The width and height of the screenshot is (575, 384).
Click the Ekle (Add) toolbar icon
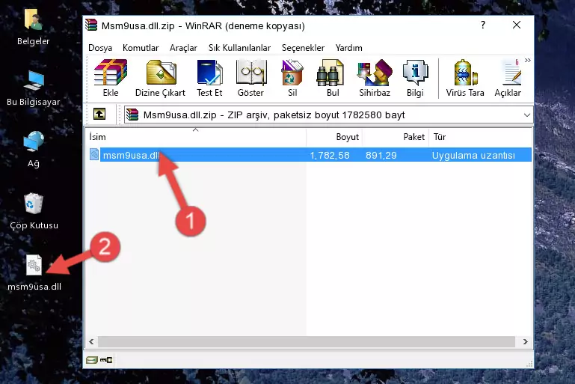tap(111, 78)
